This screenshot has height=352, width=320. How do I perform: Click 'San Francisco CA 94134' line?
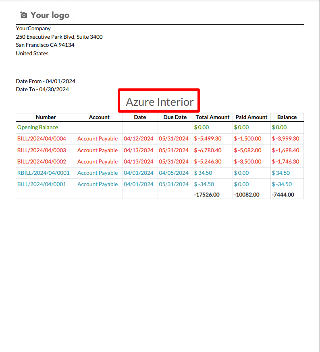click(x=45, y=45)
